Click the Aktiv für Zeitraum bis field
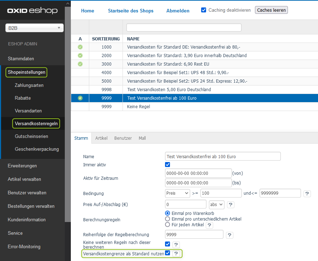Image resolution: width=318 pixels, height=261 pixels. point(198,183)
